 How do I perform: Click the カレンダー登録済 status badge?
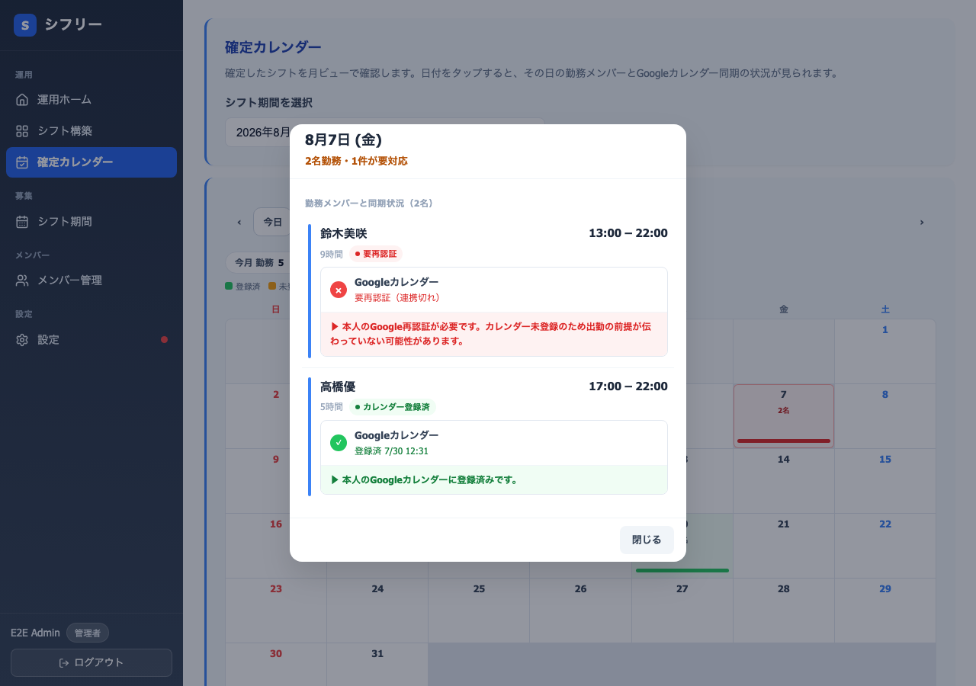click(x=393, y=407)
